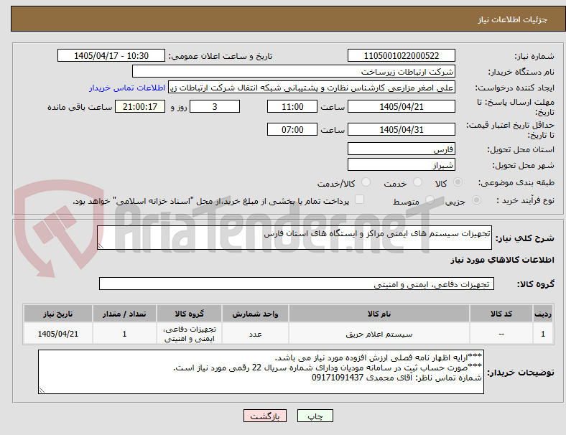The width and height of the screenshot is (566, 435).
Task: Select the متوسط purchase type radio
Action: coord(430,200)
